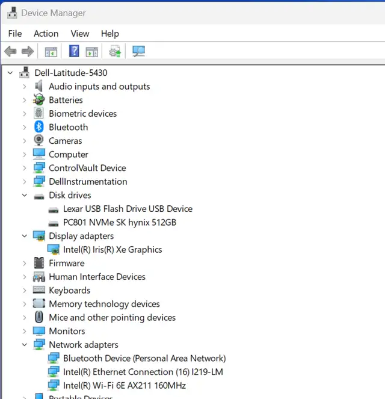The image size is (385, 399).
Task: Click the Human Interface Devices icon
Action: pyautogui.click(x=39, y=277)
